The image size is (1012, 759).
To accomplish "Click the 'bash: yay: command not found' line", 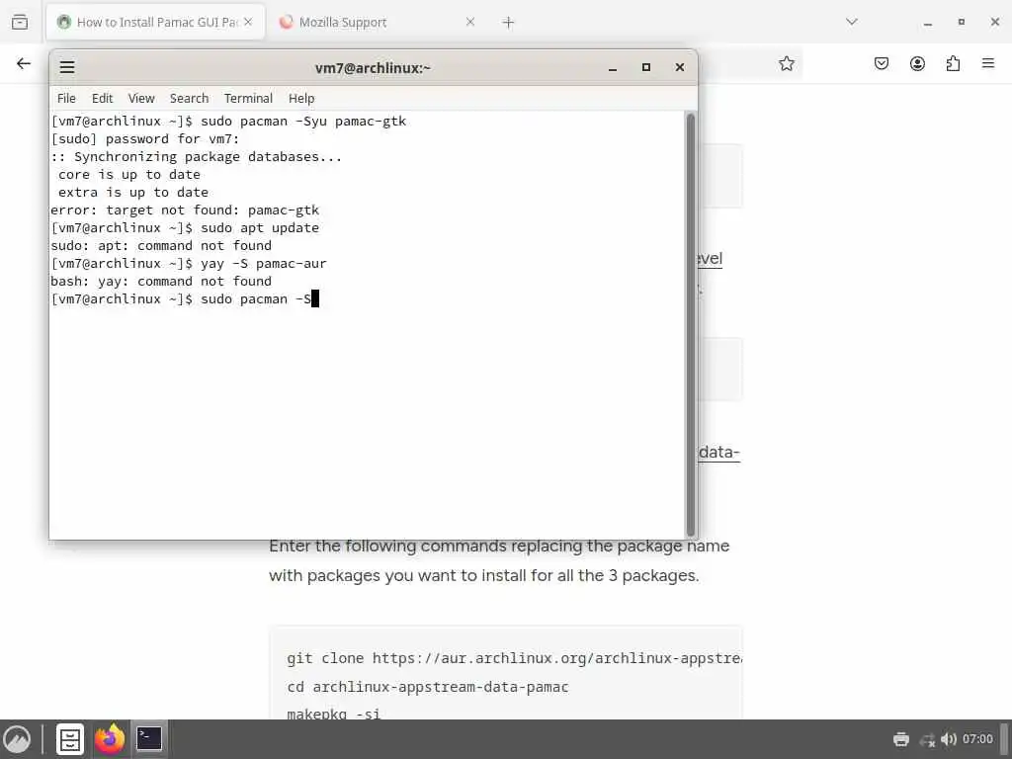I will point(161,281).
